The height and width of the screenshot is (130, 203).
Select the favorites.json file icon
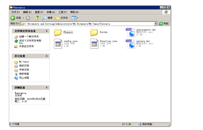[x=94, y=43]
